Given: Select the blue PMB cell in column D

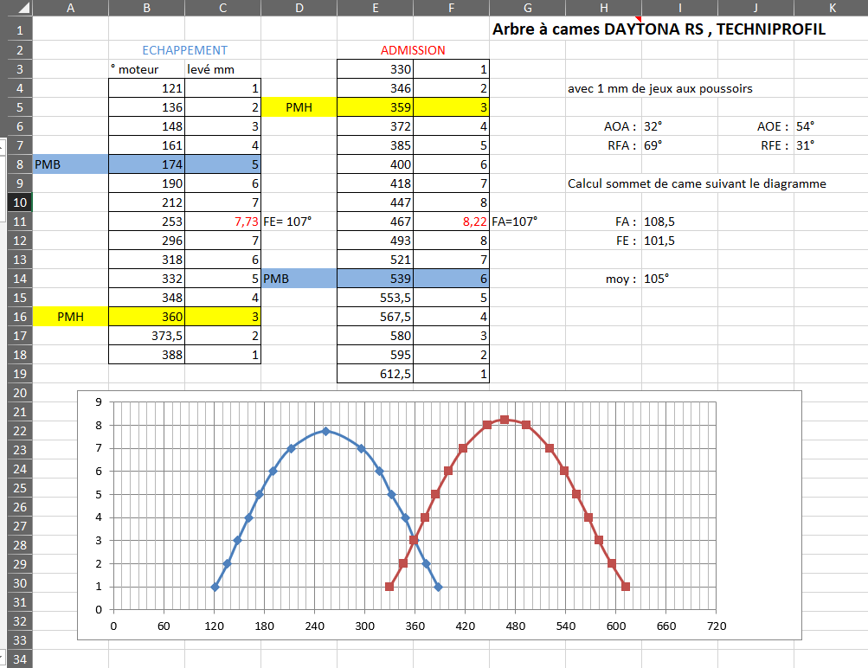Looking at the screenshot, I should click(x=299, y=279).
